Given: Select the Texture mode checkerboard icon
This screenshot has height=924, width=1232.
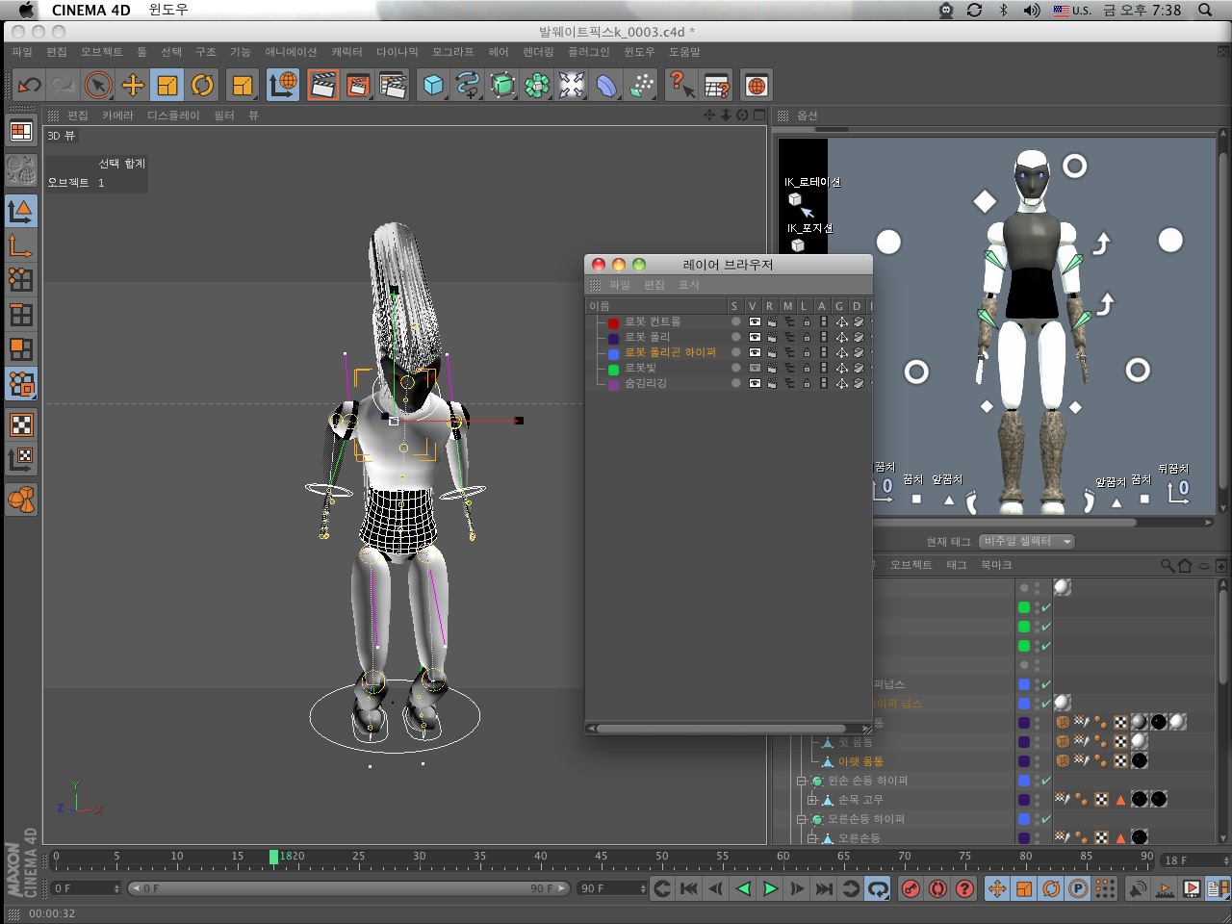Looking at the screenshot, I should click(21, 424).
